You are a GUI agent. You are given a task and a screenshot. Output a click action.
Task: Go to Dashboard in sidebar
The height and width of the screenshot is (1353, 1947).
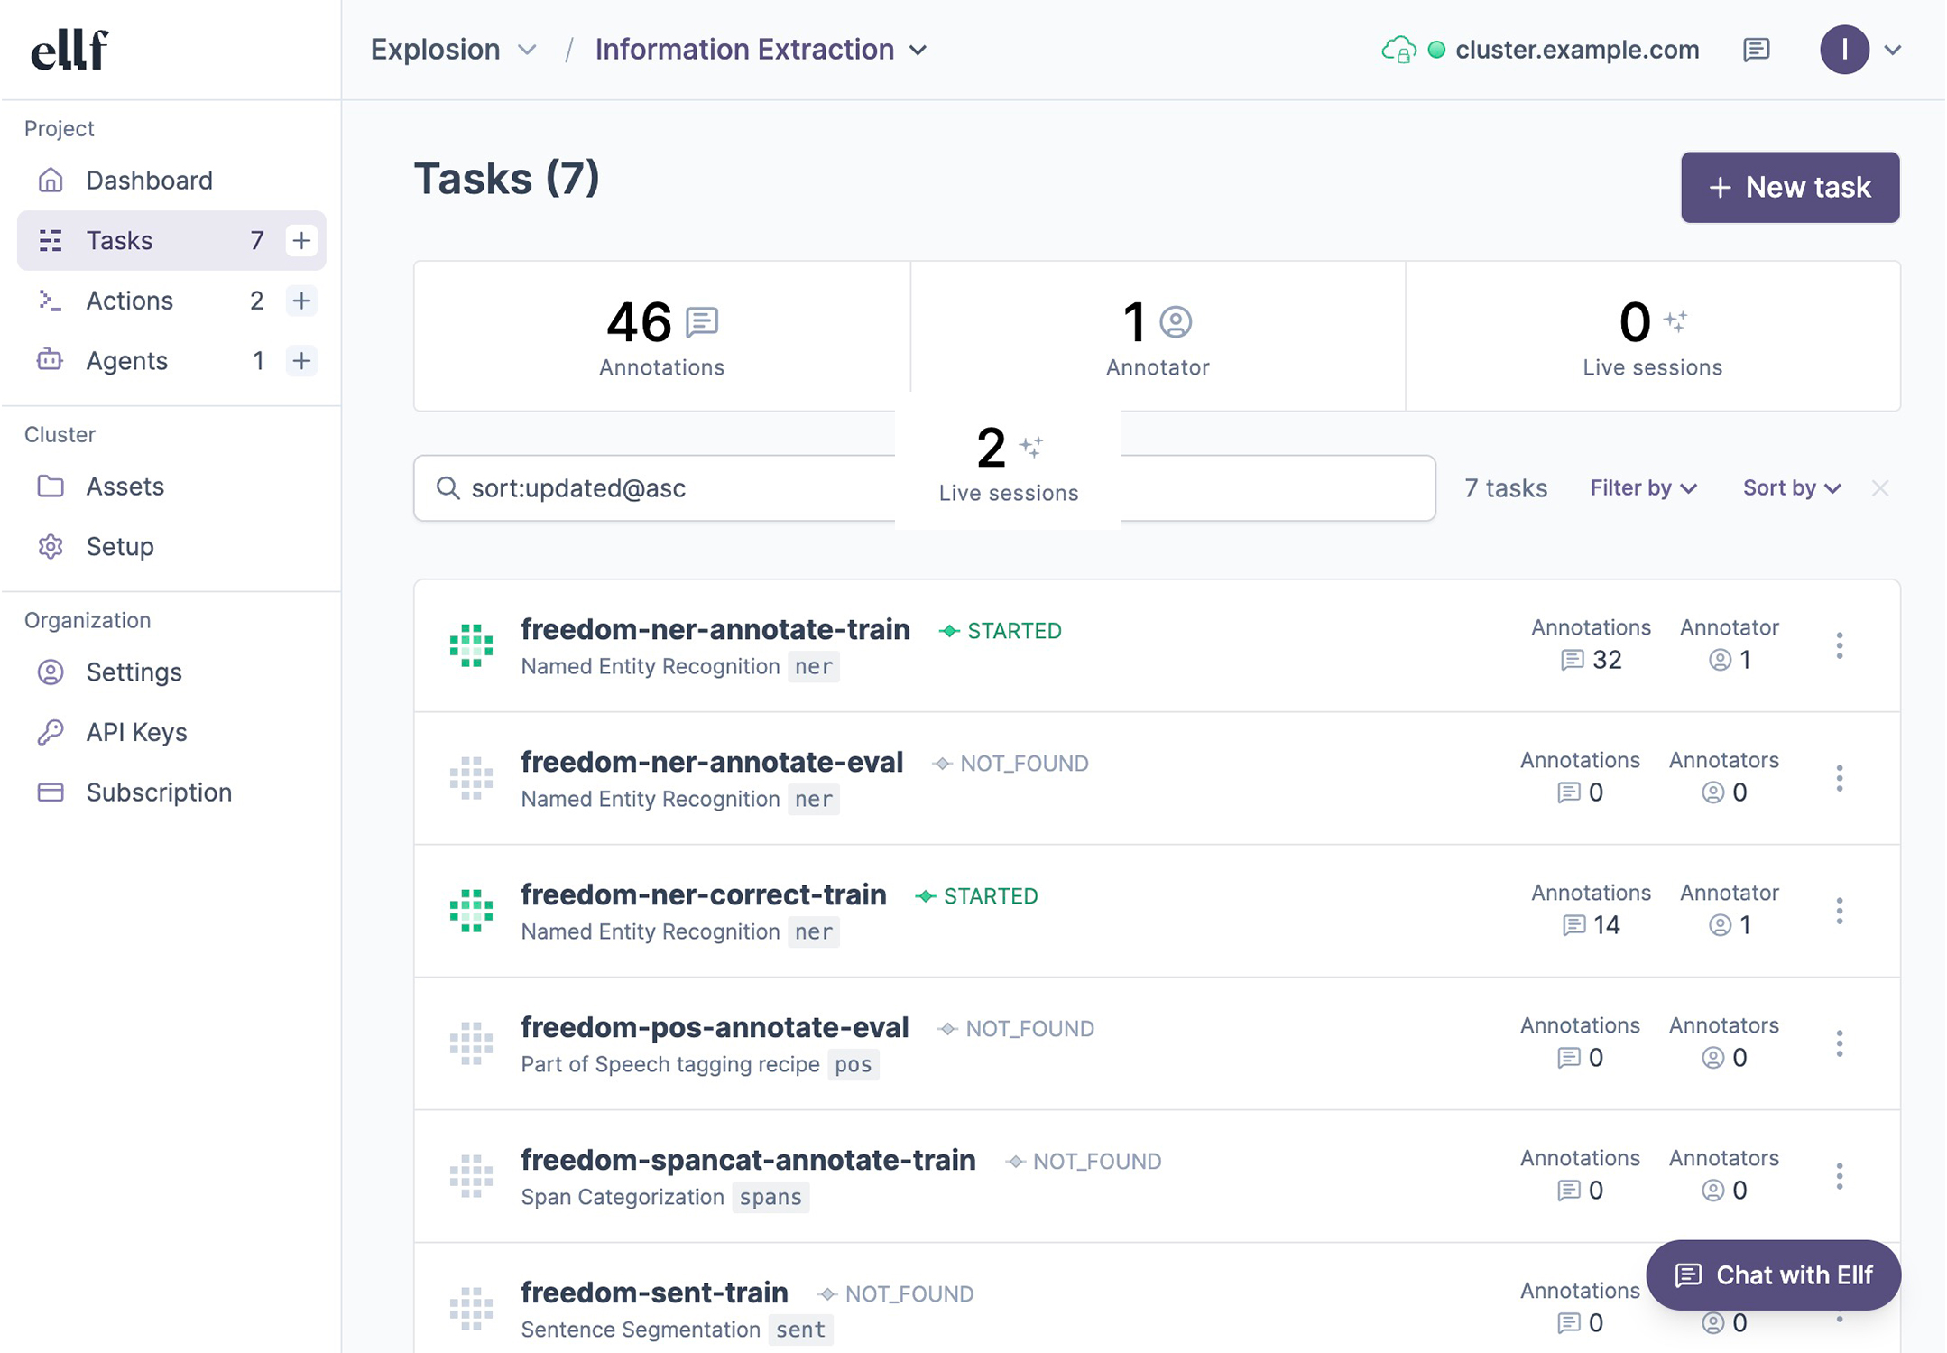point(149,181)
